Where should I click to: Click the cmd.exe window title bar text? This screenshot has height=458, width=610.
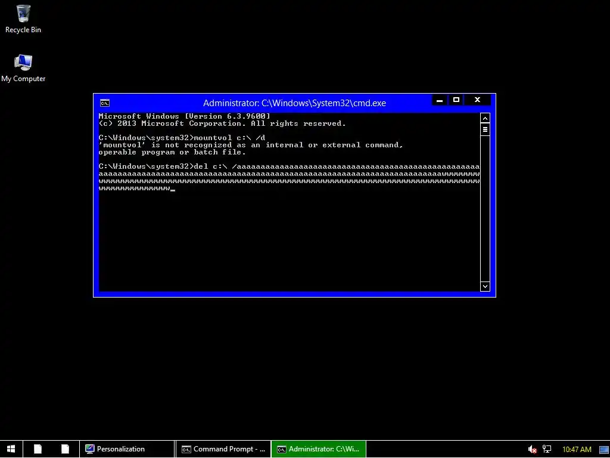pyautogui.click(x=294, y=103)
